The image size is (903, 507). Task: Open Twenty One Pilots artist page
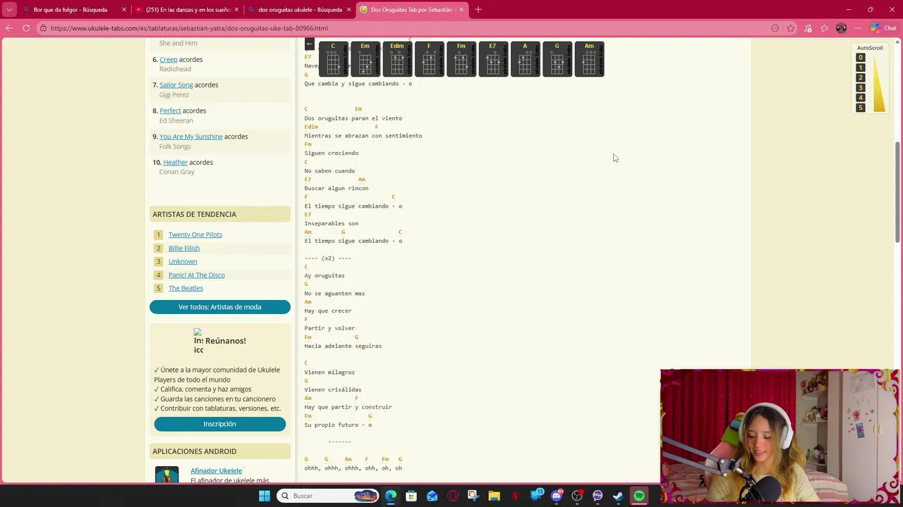pyautogui.click(x=195, y=234)
